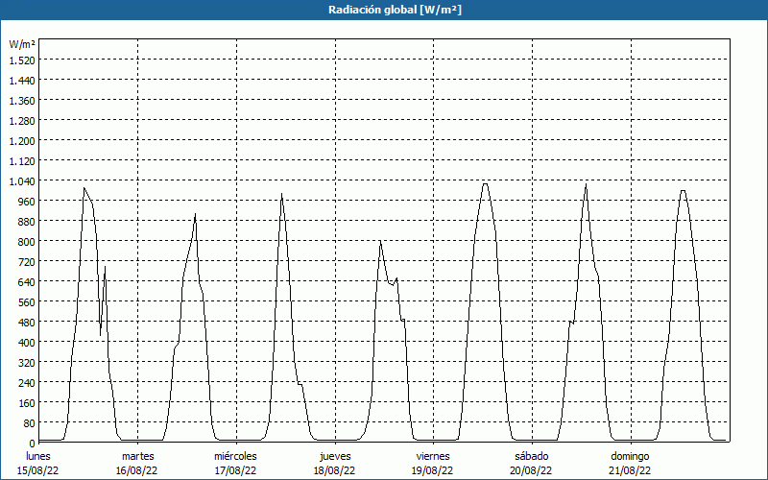Click the 480 y-axis value
The image size is (768, 480).
pos(27,322)
